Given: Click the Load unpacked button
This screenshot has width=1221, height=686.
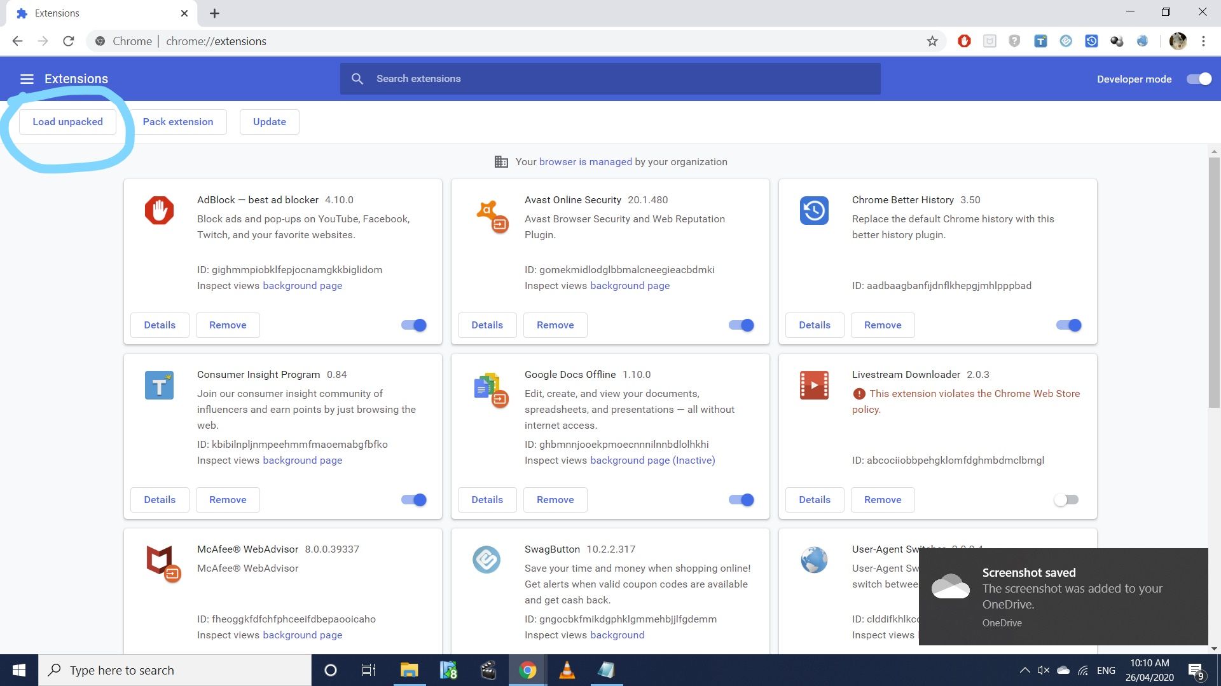Looking at the screenshot, I should tap(67, 122).
